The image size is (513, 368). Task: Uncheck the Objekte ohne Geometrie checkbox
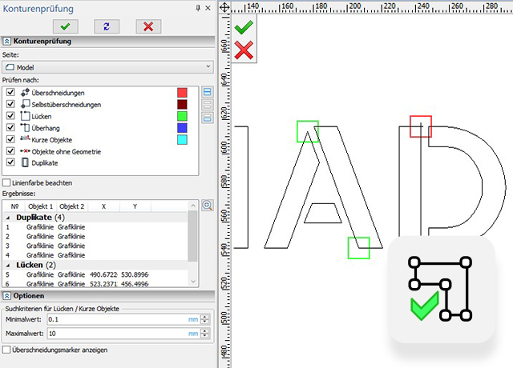10,151
